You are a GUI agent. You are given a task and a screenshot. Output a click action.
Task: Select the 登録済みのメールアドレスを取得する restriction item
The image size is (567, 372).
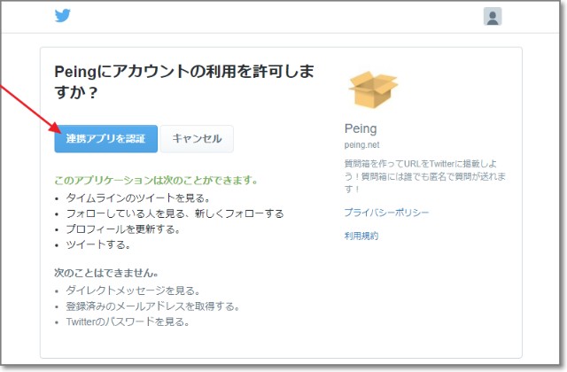coord(152,306)
